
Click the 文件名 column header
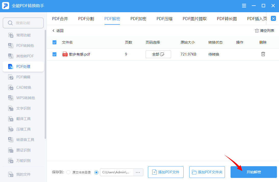(x=67, y=42)
